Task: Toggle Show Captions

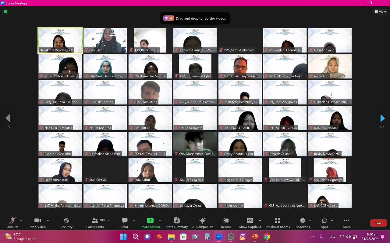Action: 250,221
